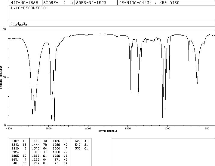Select the 623 peak in the fourth column
This screenshot has height=166, width=215.
point(78,141)
